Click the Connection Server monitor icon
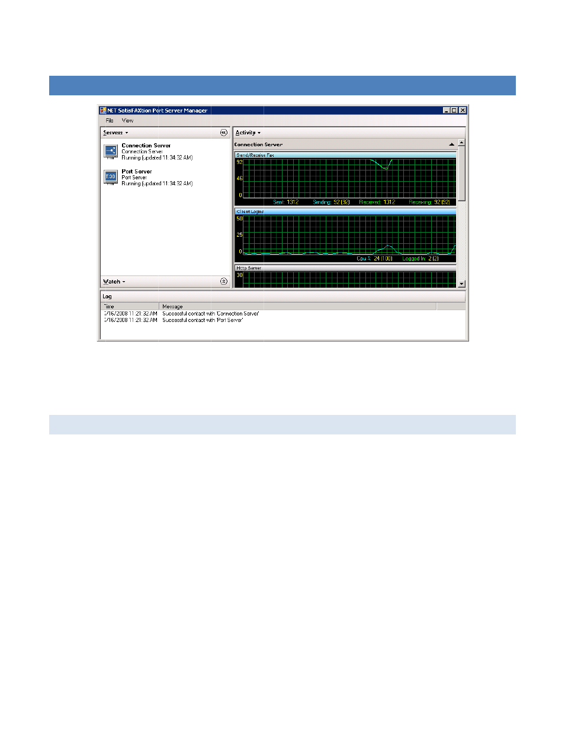The width and height of the screenshot is (565, 731). [x=111, y=152]
